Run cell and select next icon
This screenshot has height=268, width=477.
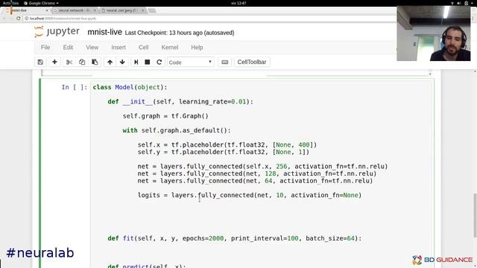136,62
